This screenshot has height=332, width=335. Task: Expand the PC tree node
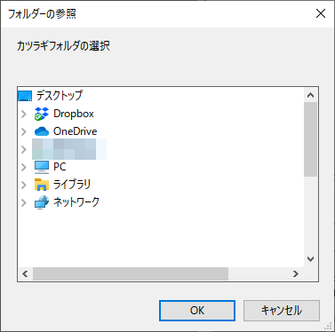click(x=24, y=167)
